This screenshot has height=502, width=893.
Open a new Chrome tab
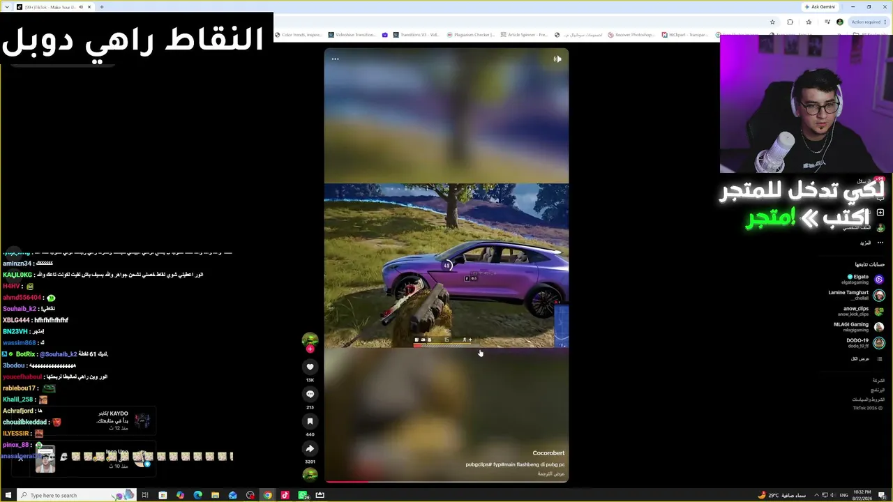coord(101,7)
